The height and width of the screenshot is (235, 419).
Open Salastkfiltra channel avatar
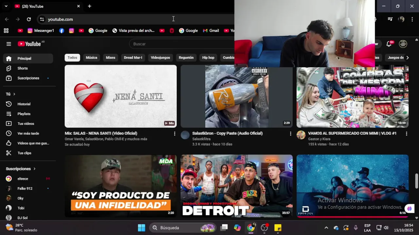[185, 135]
